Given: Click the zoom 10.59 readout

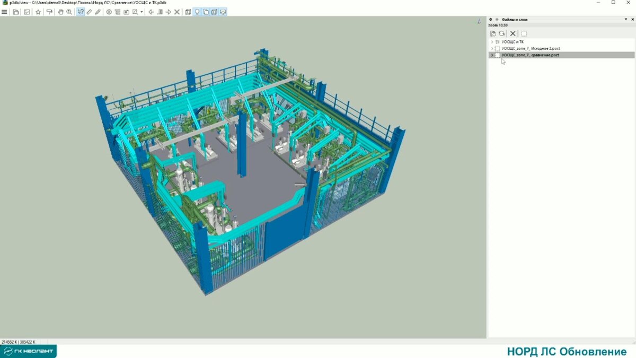Looking at the screenshot, I should click(x=498, y=25).
